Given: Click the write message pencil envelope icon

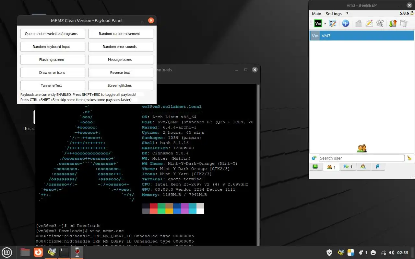Looking at the screenshot, I should 369,23.
